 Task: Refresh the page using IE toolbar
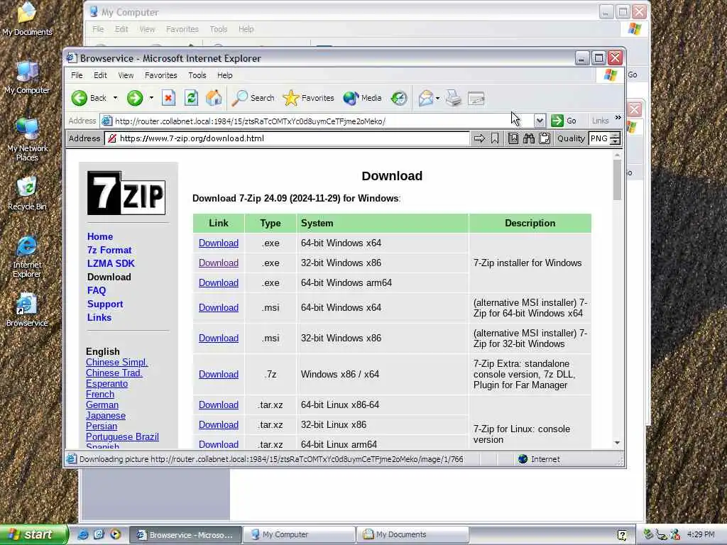pos(191,98)
